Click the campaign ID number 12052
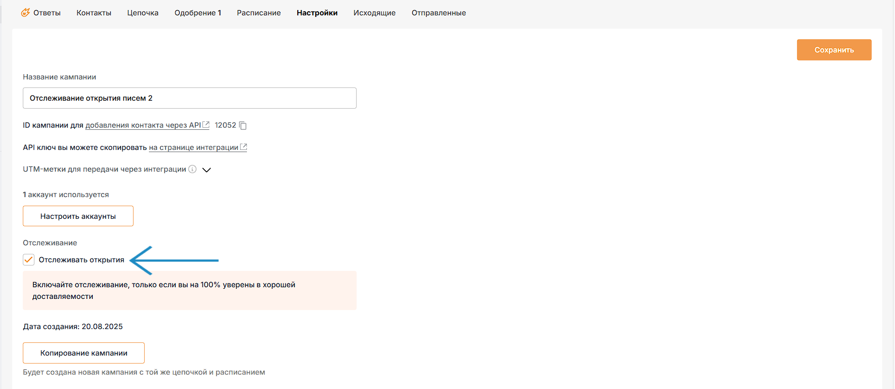Viewport: 895px width, 389px height. tap(225, 125)
